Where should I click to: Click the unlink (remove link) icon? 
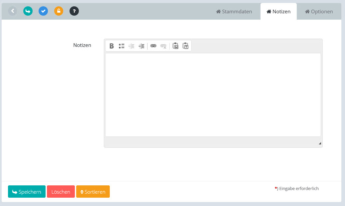coord(163,46)
